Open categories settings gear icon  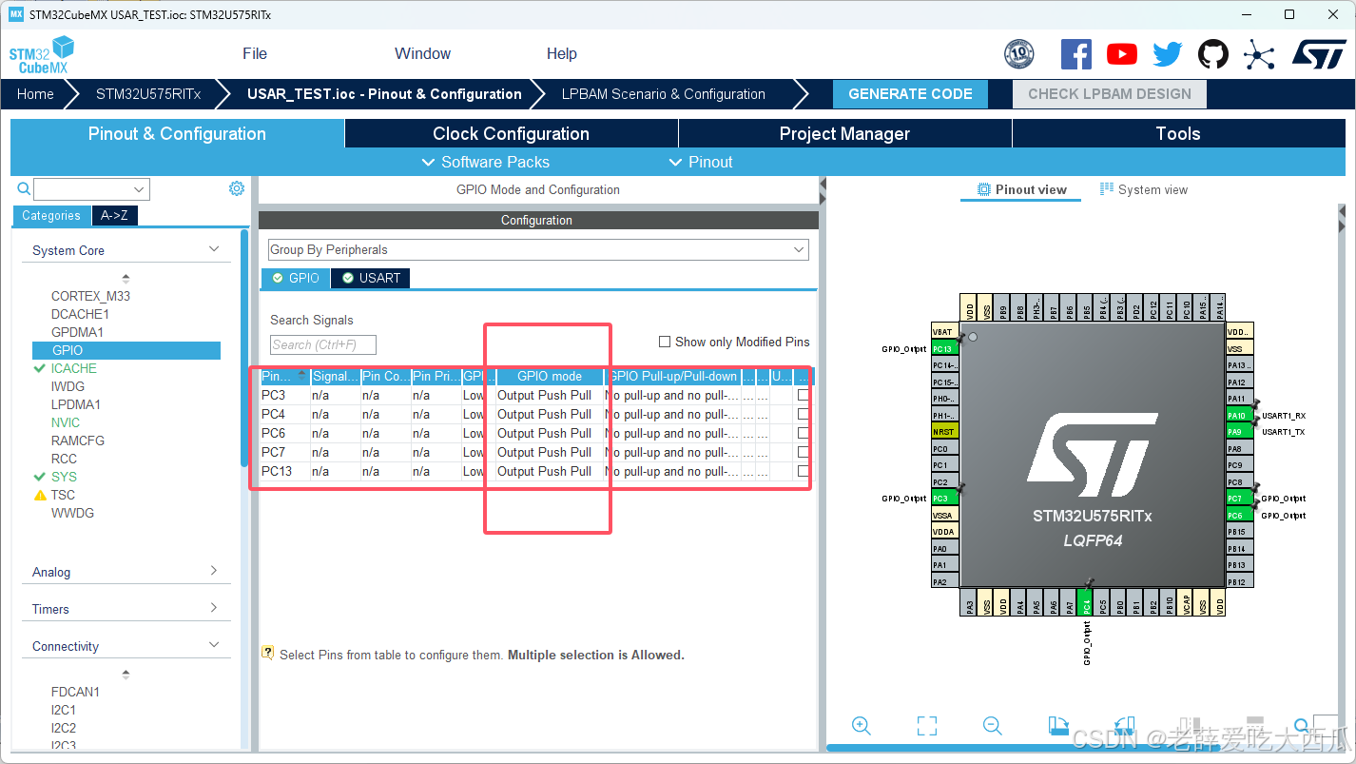pos(237,188)
